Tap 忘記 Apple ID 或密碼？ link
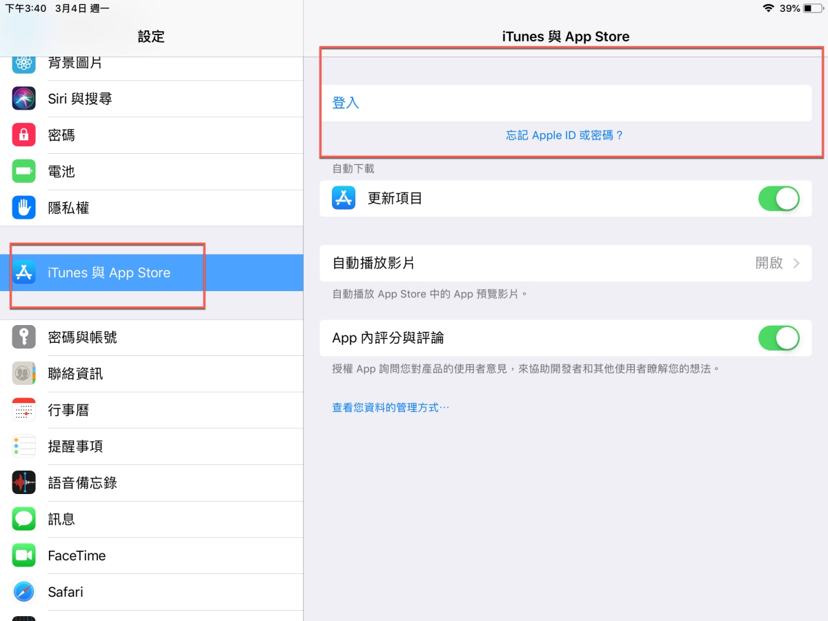The height and width of the screenshot is (621, 828). [565, 135]
